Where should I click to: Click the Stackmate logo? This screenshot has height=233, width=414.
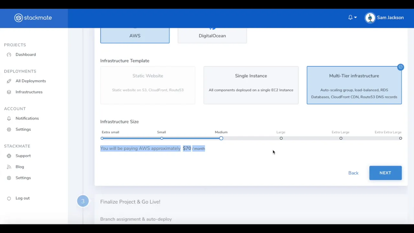tap(33, 18)
